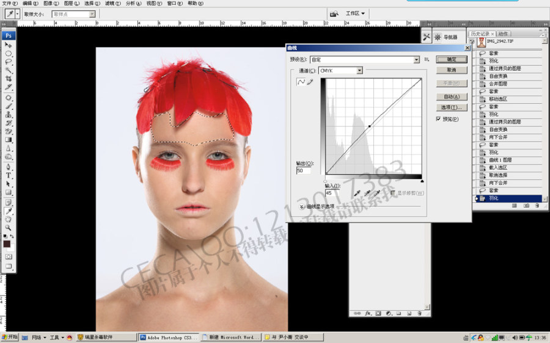Select the Elliptical Marquee tool
The height and width of the screenshot is (343, 550).
pos(9,54)
